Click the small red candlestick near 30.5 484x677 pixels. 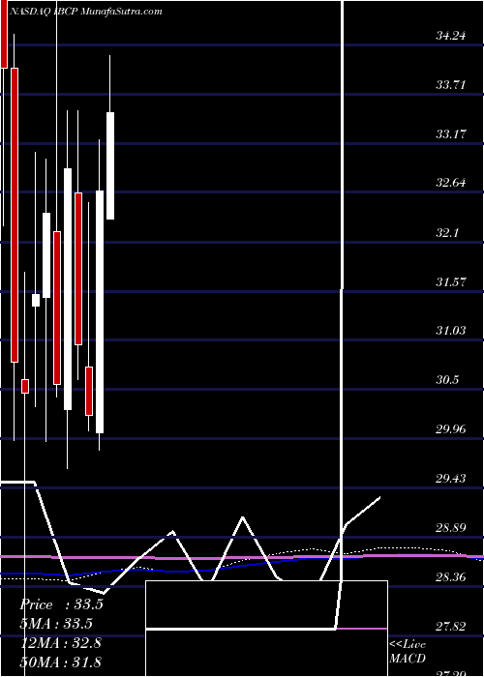[25, 387]
